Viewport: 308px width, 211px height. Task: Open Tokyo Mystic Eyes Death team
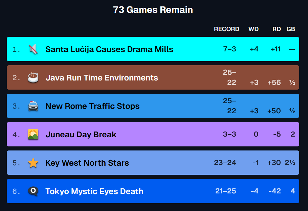[94, 191]
